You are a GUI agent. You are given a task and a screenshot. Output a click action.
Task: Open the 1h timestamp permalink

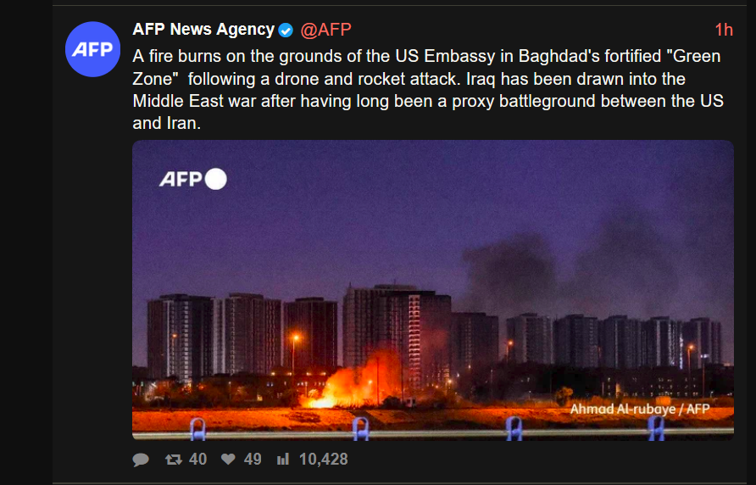(724, 30)
